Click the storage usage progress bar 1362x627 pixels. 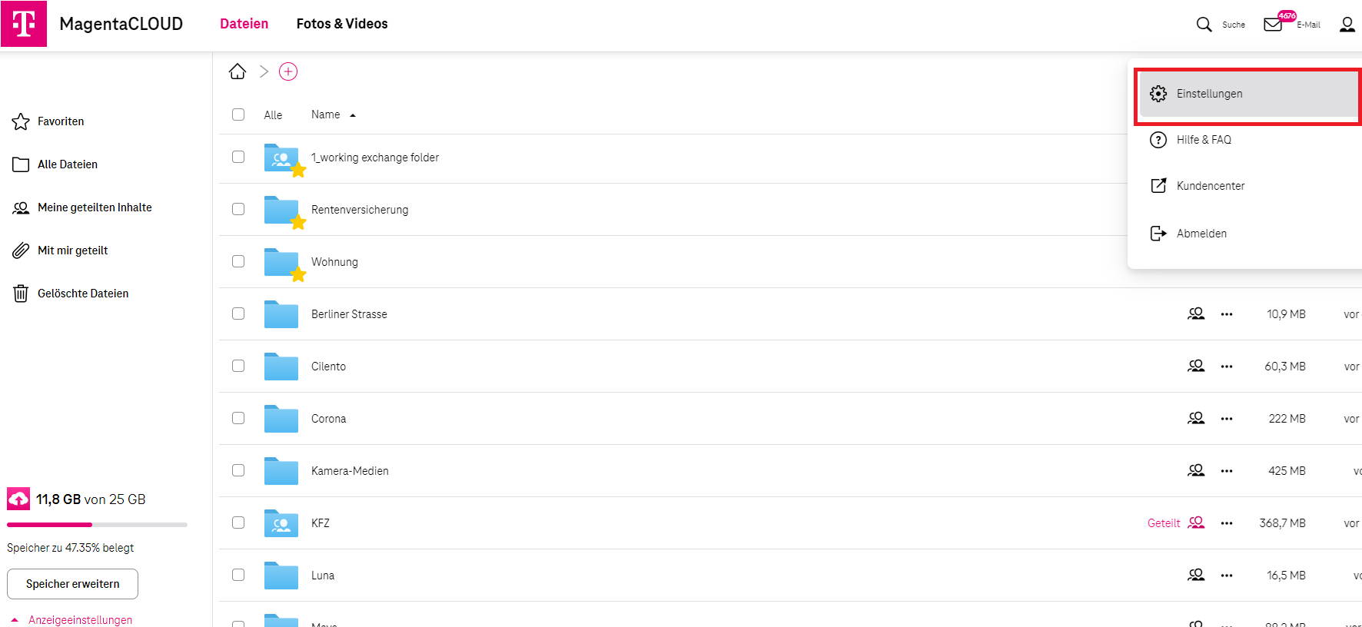click(x=97, y=525)
